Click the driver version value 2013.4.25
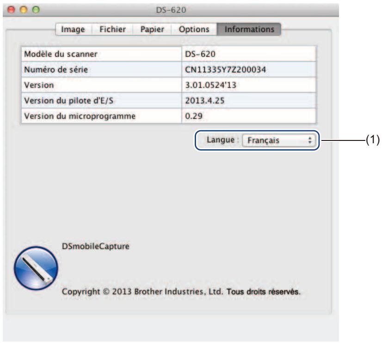382x343 pixels. click(x=204, y=101)
